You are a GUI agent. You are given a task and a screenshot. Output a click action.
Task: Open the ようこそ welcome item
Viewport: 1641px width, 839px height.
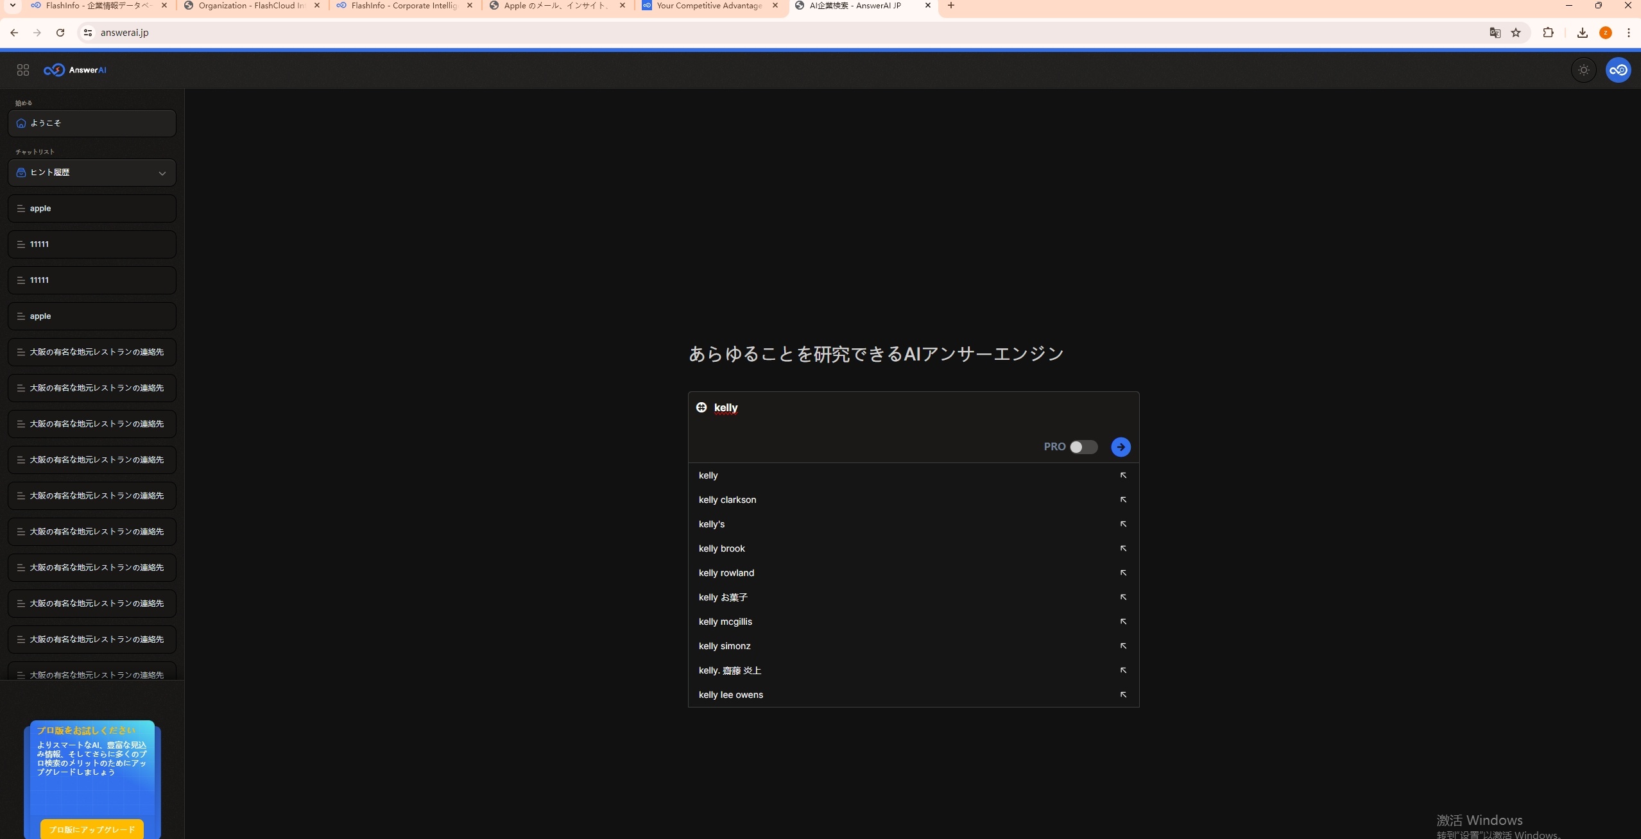[92, 123]
